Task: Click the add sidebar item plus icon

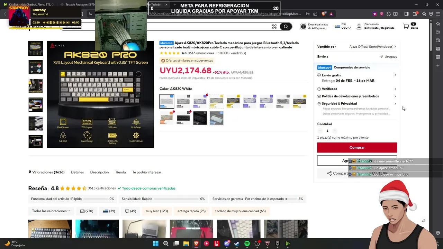Action: coord(438,65)
